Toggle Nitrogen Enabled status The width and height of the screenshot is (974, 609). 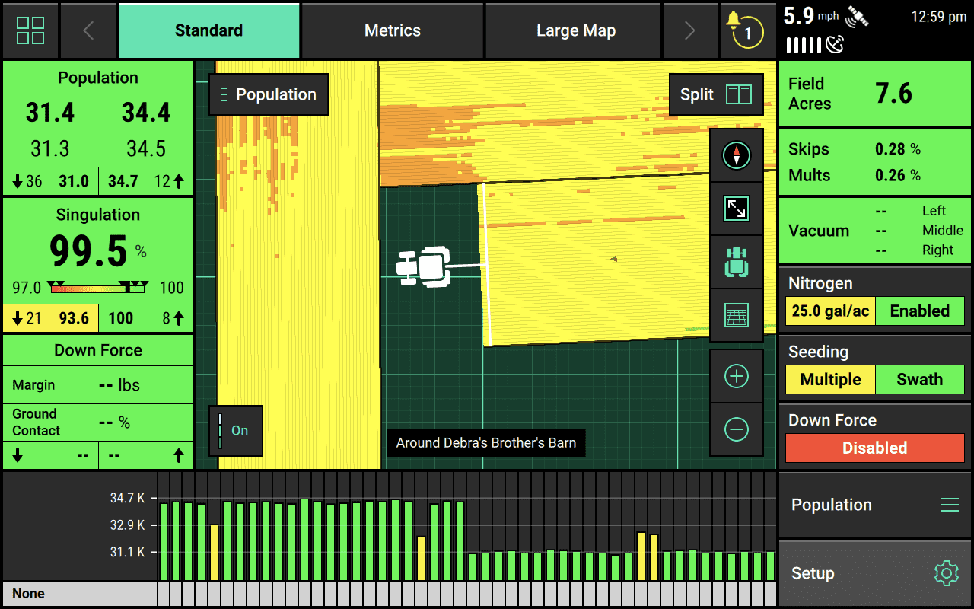click(919, 311)
